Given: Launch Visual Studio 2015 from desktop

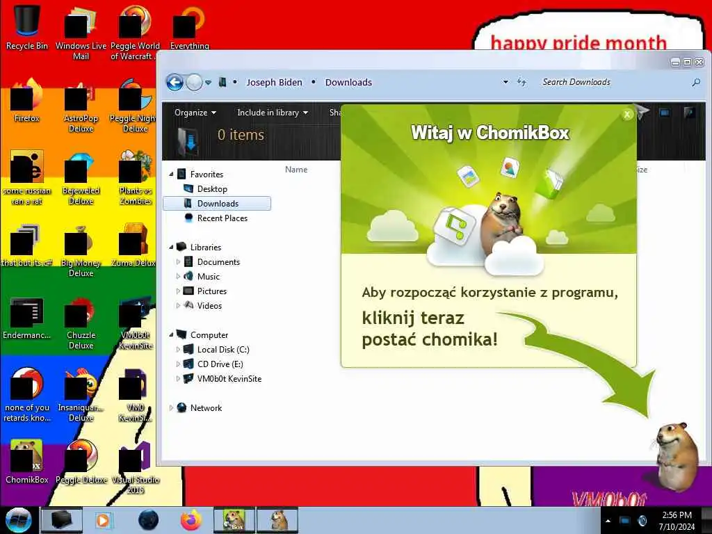Looking at the screenshot, I should click(135, 467).
